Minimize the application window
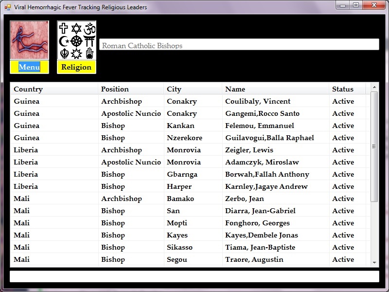Screen dimensions: 389x292 coord(343,5)
